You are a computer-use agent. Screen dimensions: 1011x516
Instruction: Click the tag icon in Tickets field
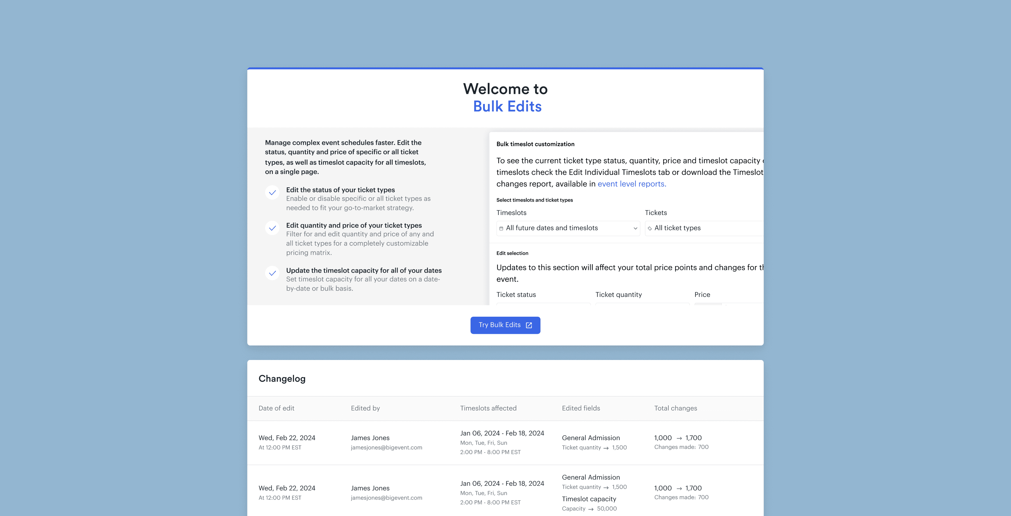tap(649, 229)
